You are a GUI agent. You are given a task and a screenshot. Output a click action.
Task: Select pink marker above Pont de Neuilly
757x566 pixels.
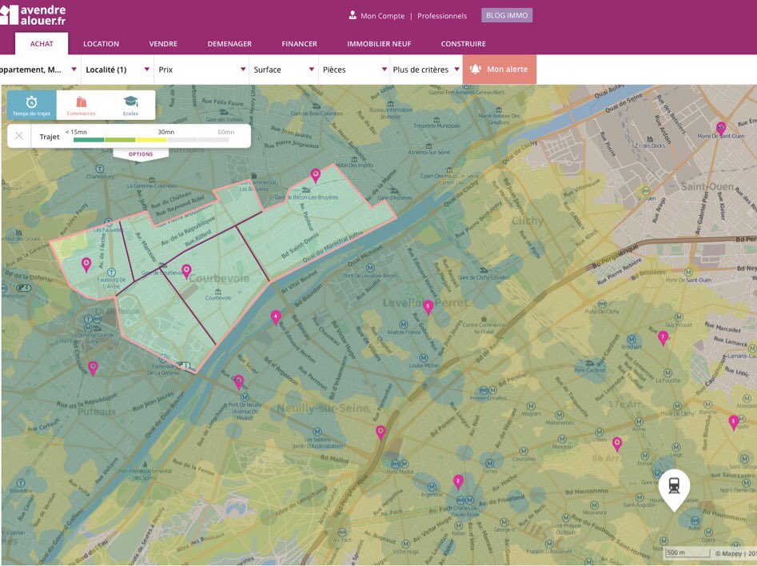point(238,381)
